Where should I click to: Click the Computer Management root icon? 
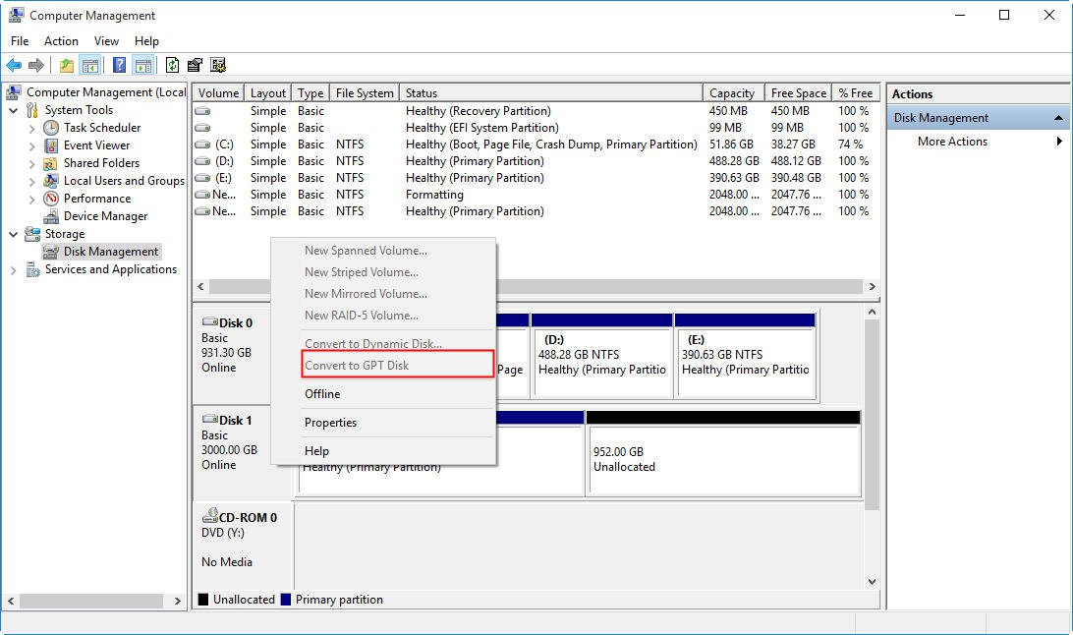[x=14, y=92]
